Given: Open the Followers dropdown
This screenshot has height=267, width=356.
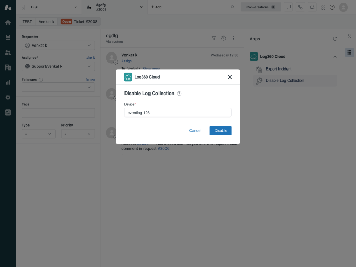Looking at the screenshot, I should tap(58, 87).
